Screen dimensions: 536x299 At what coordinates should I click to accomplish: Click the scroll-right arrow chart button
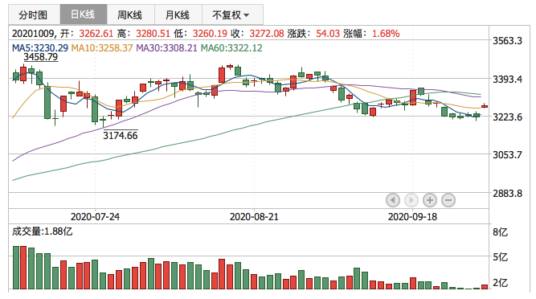point(411,200)
